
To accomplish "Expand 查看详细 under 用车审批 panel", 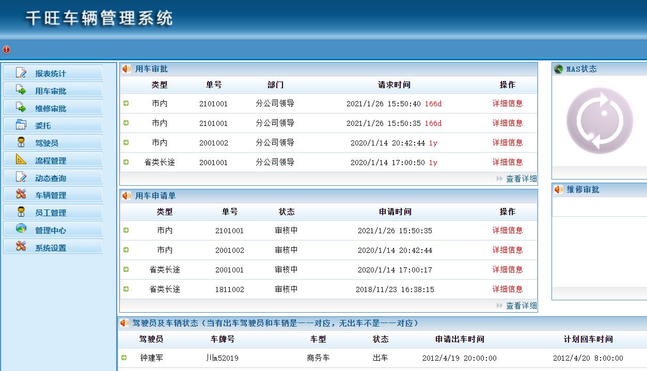I will (521, 179).
